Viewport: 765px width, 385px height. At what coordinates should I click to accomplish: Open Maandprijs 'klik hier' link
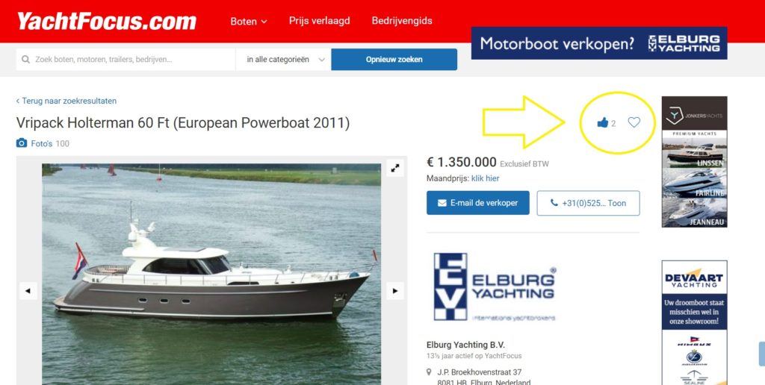tap(485, 178)
